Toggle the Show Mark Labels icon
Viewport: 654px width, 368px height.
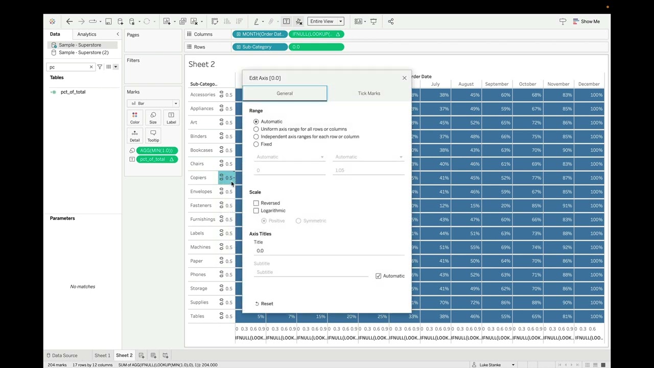click(286, 21)
